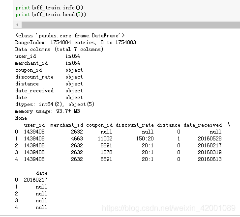Click the date column header in second block
Screen dimensions: 240x217
42,173
